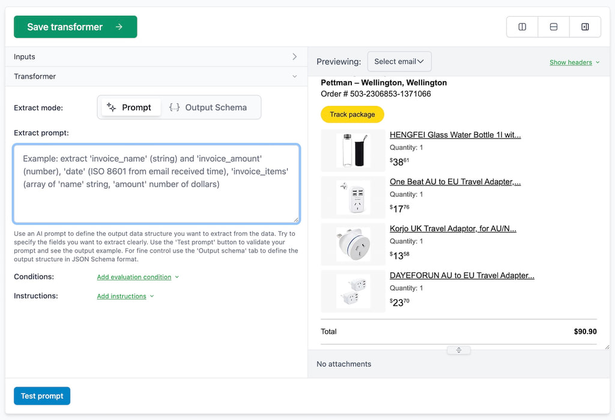This screenshot has height=420, width=615.
Task: Click the $17.76 price text
Action: (399, 209)
